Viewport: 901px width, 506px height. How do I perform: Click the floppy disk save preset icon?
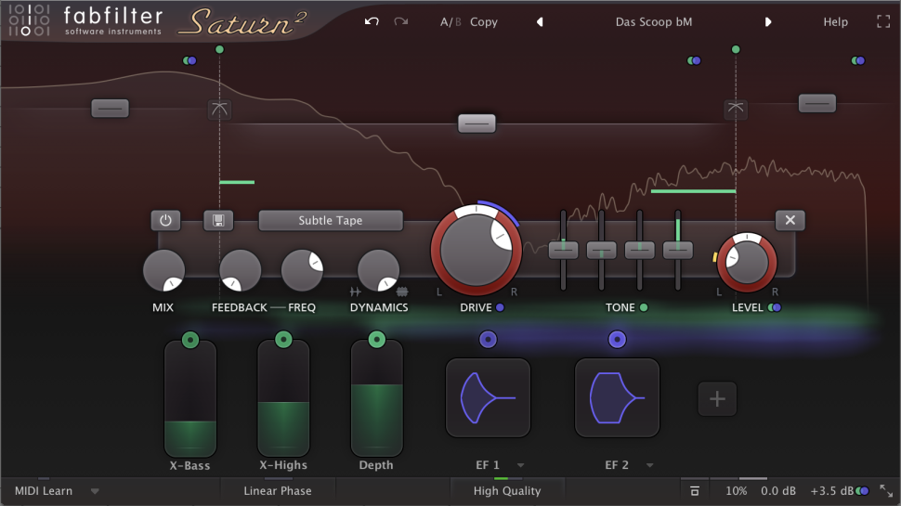coord(218,220)
